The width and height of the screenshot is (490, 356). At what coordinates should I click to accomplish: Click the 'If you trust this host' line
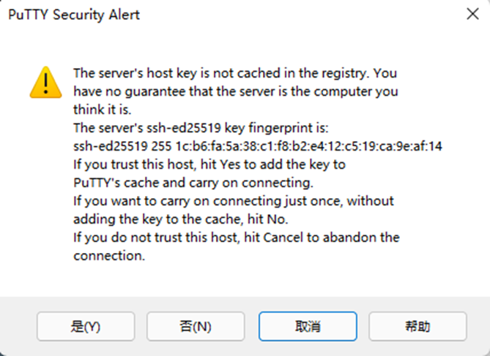coord(209,164)
